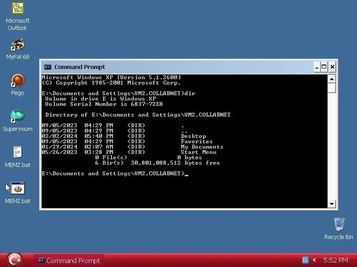
Task: Click the Command Prompt taskbar button
Action: [69, 260]
